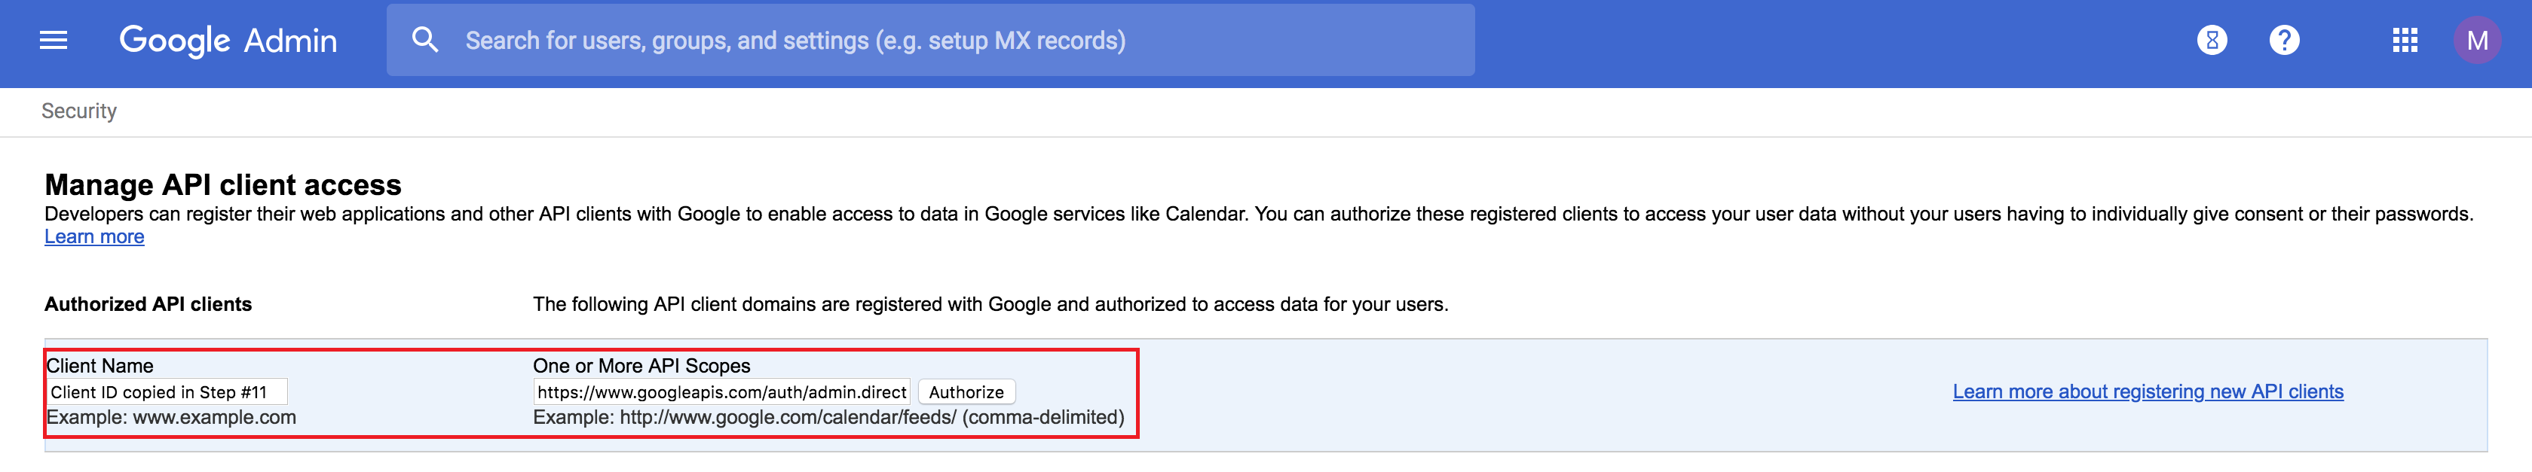Click the Client Name field label
Screen dimensions: 2532x472
pos(100,366)
